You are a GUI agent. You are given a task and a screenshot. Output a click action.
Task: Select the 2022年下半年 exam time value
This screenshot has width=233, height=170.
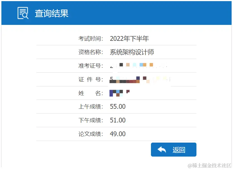tap(129, 39)
